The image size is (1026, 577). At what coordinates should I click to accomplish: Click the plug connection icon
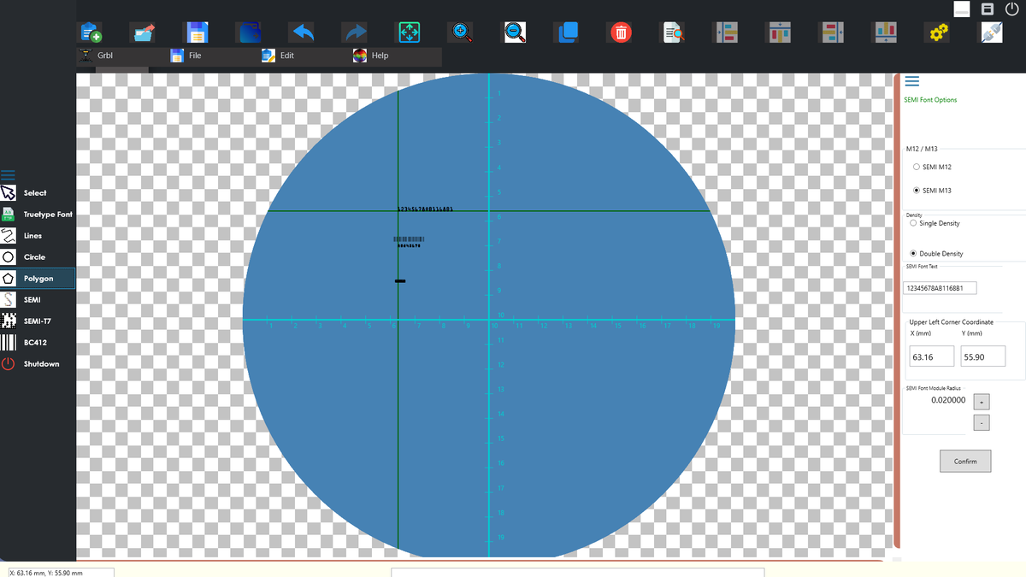click(991, 32)
